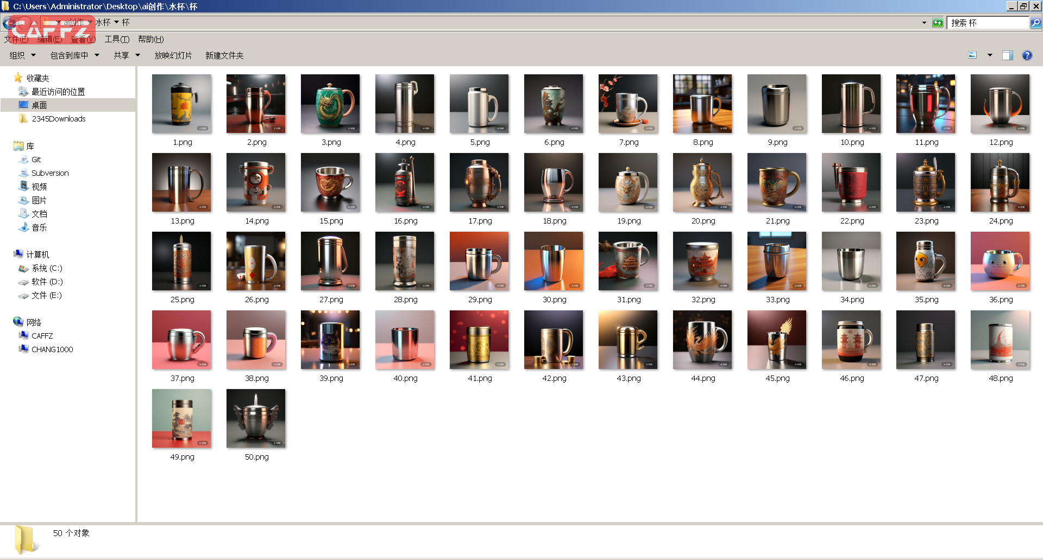Click the 新建文件夹 button
This screenshot has height=560, width=1043.
point(224,55)
